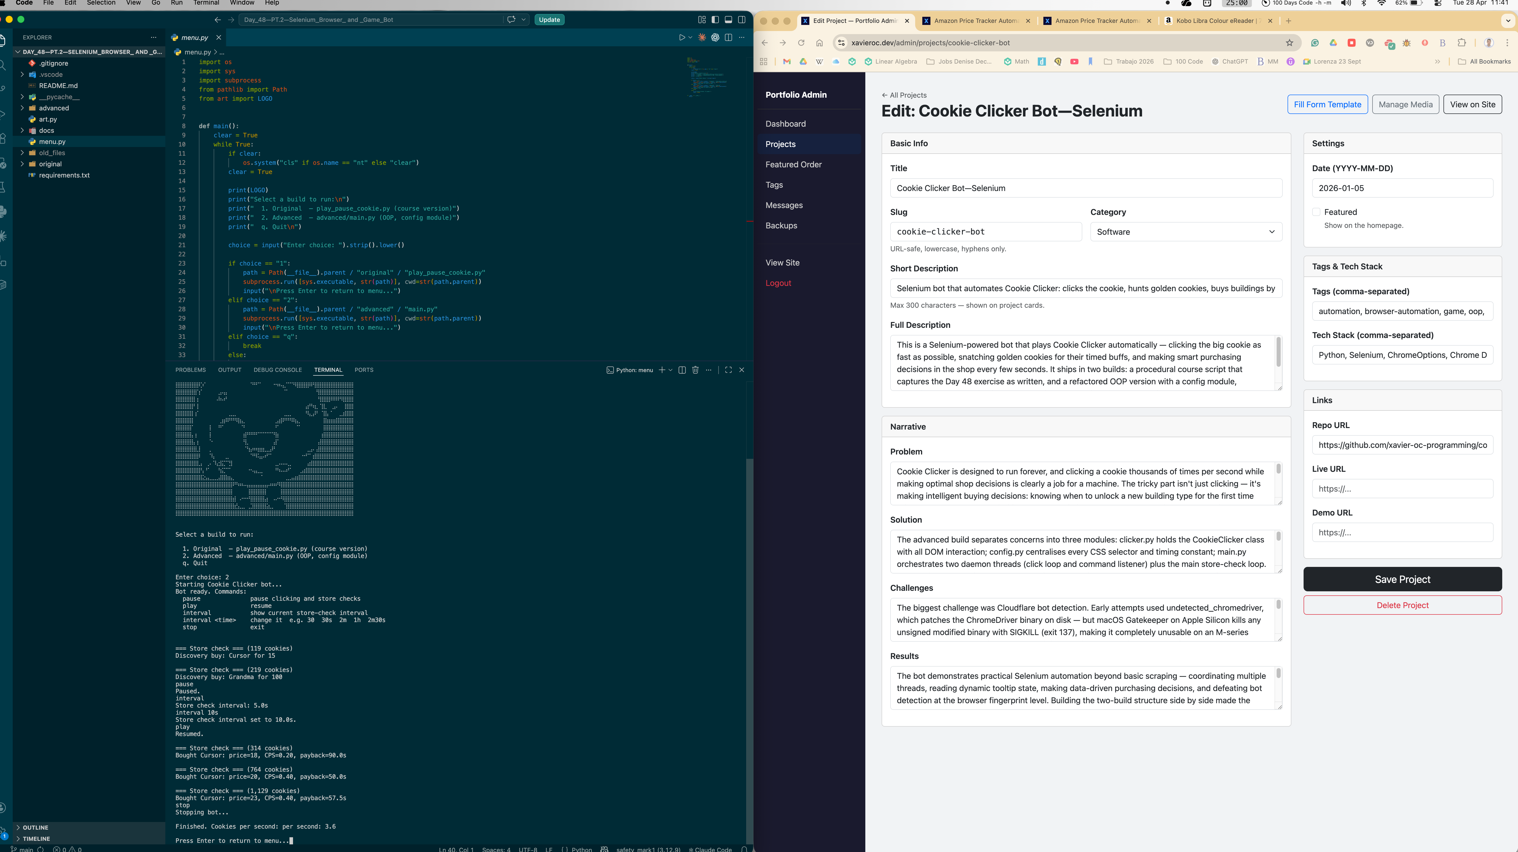Screen dimensions: 1518x852
Task: Split the menu.py editor to the right
Action: coord(728,38)
